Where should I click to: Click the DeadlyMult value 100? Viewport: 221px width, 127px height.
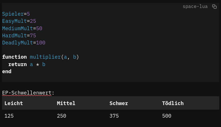pos(41,43)
